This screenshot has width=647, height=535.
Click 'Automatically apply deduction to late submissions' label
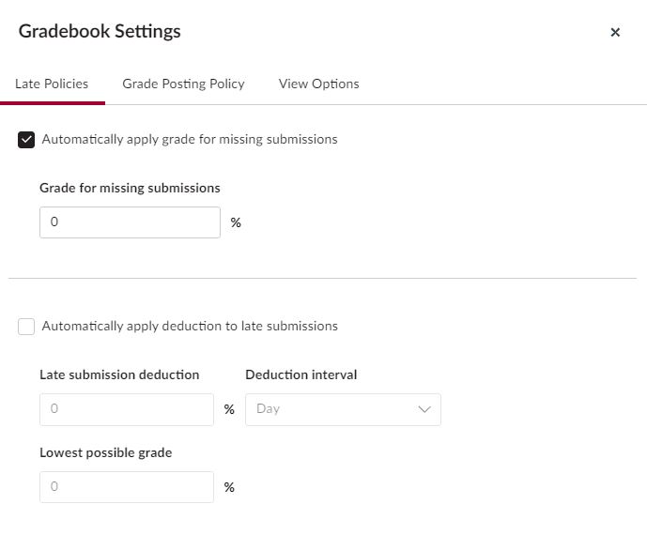click(x=190, y=327)
